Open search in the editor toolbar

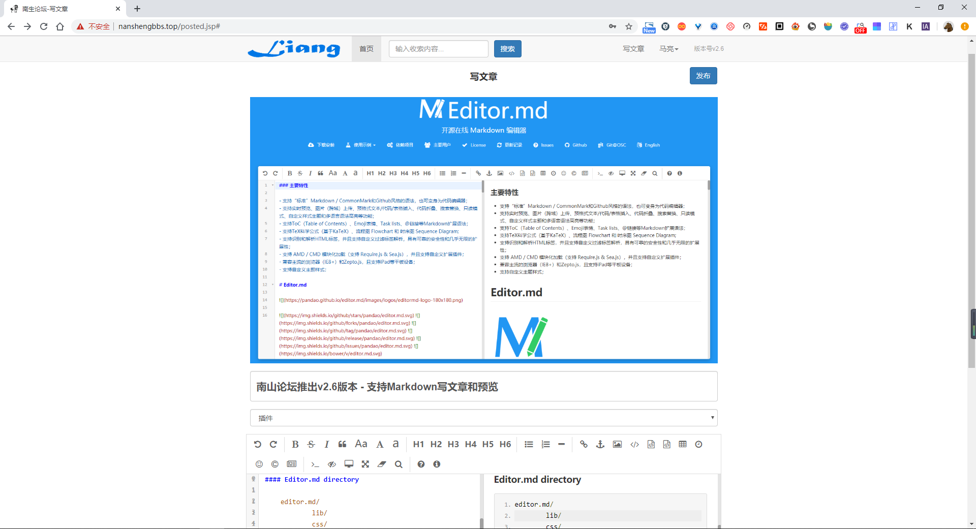[399, 464]
